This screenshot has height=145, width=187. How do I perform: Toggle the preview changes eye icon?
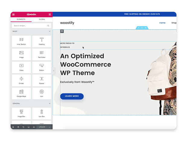(x=34, y=127)
